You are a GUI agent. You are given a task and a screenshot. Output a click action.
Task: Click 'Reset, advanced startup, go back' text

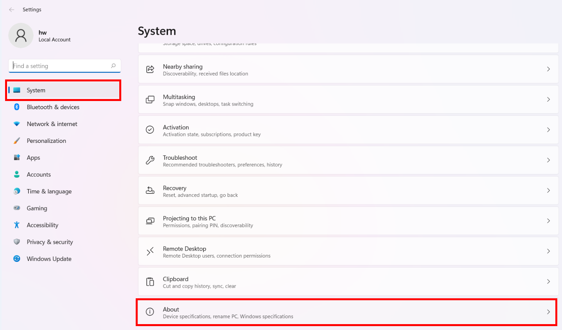200,195
